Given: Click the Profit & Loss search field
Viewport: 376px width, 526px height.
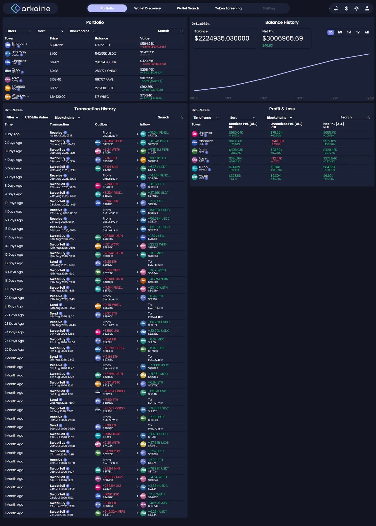Looking at the screenshot, I should tap(357, 118).
